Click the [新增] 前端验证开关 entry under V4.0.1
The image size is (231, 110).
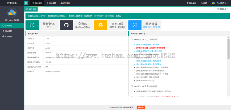153,91
